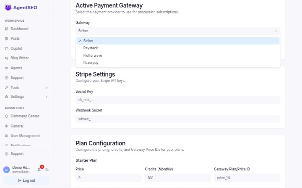
Task: Open General admin settings
Action: tap(17, 126)
